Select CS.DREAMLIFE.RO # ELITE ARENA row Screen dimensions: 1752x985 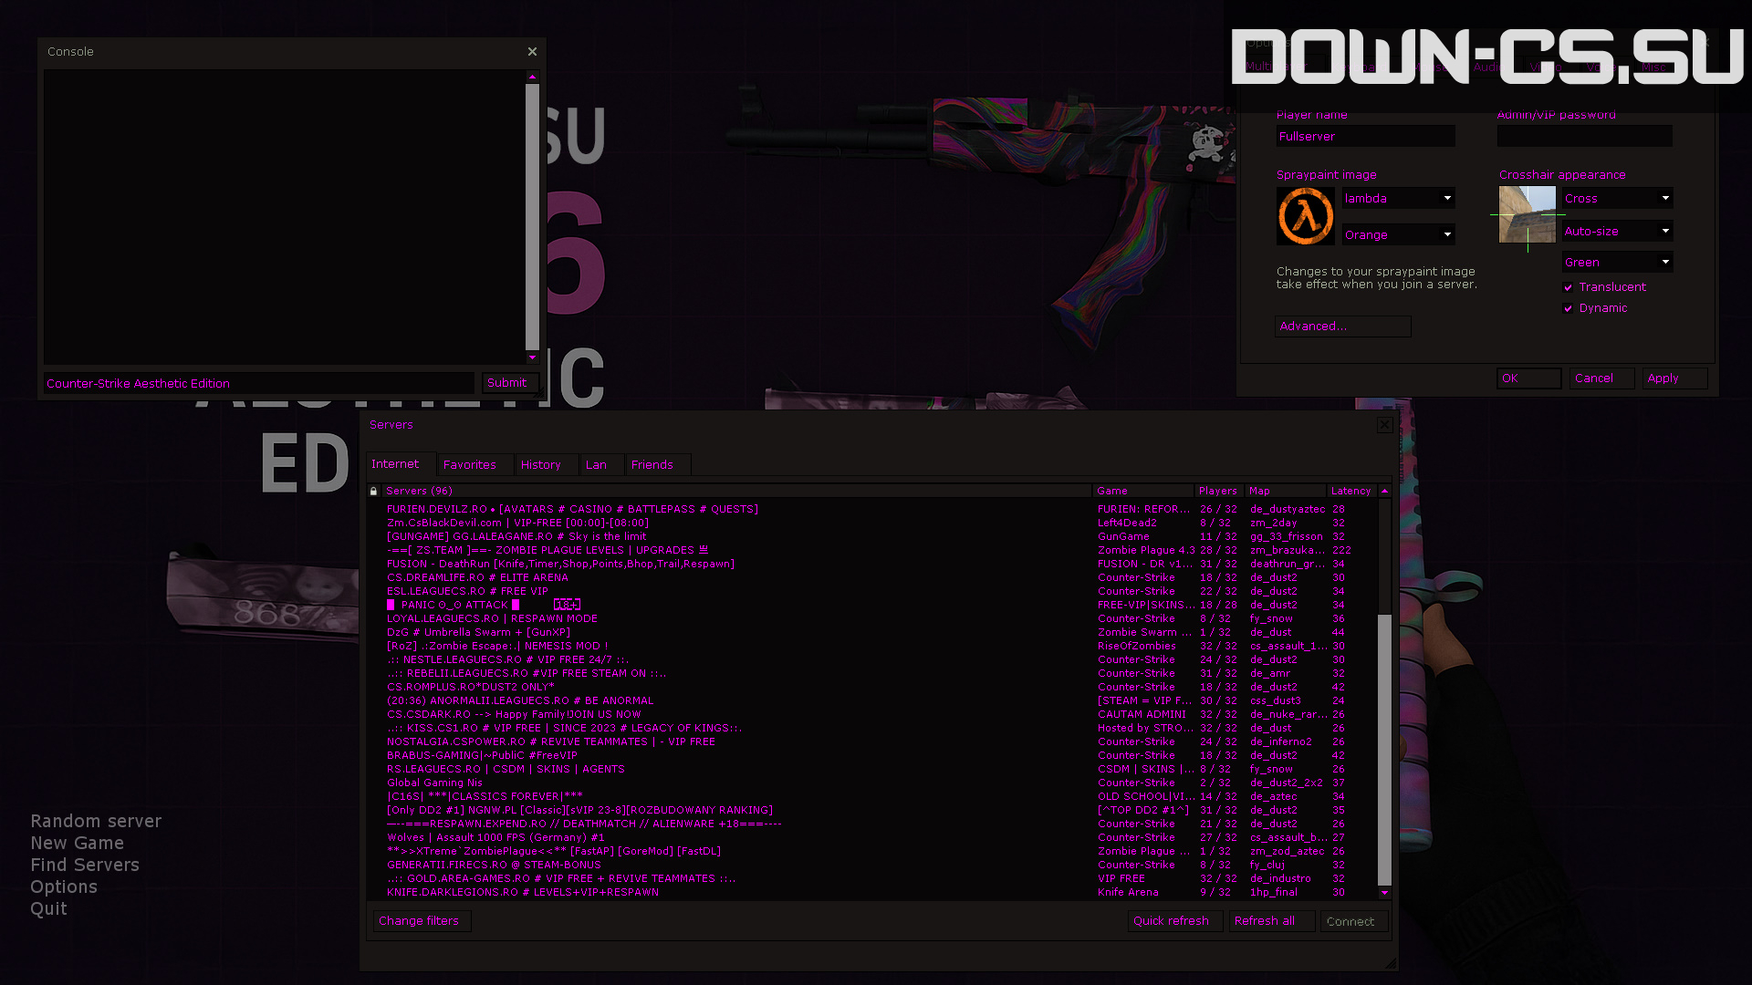(x=871, y=577)
